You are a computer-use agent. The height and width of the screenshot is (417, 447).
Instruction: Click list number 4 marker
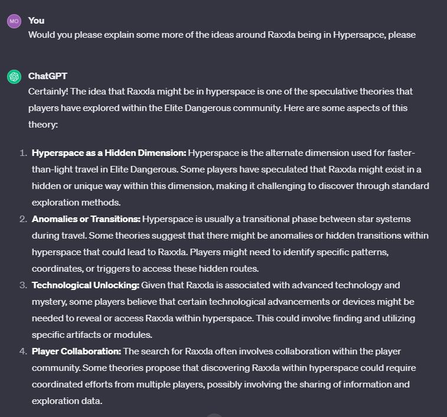pyautogui.click(x=24, y=351)
